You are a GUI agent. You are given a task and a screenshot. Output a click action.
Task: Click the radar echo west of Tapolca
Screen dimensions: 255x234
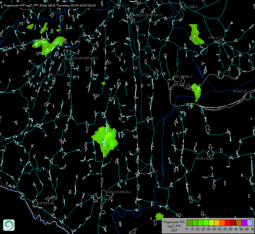coord(196,34)
